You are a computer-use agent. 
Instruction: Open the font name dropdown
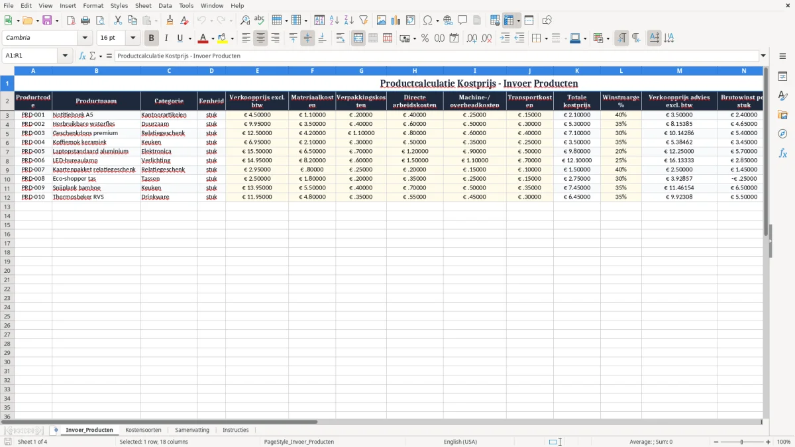point(84,38)
